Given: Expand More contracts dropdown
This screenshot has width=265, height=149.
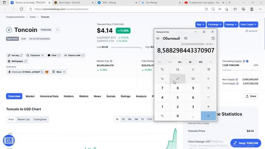Looking at the screenshot, I should point(59,72).
